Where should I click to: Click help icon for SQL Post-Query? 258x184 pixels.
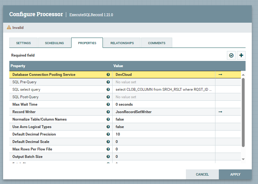tap(108, 97)
